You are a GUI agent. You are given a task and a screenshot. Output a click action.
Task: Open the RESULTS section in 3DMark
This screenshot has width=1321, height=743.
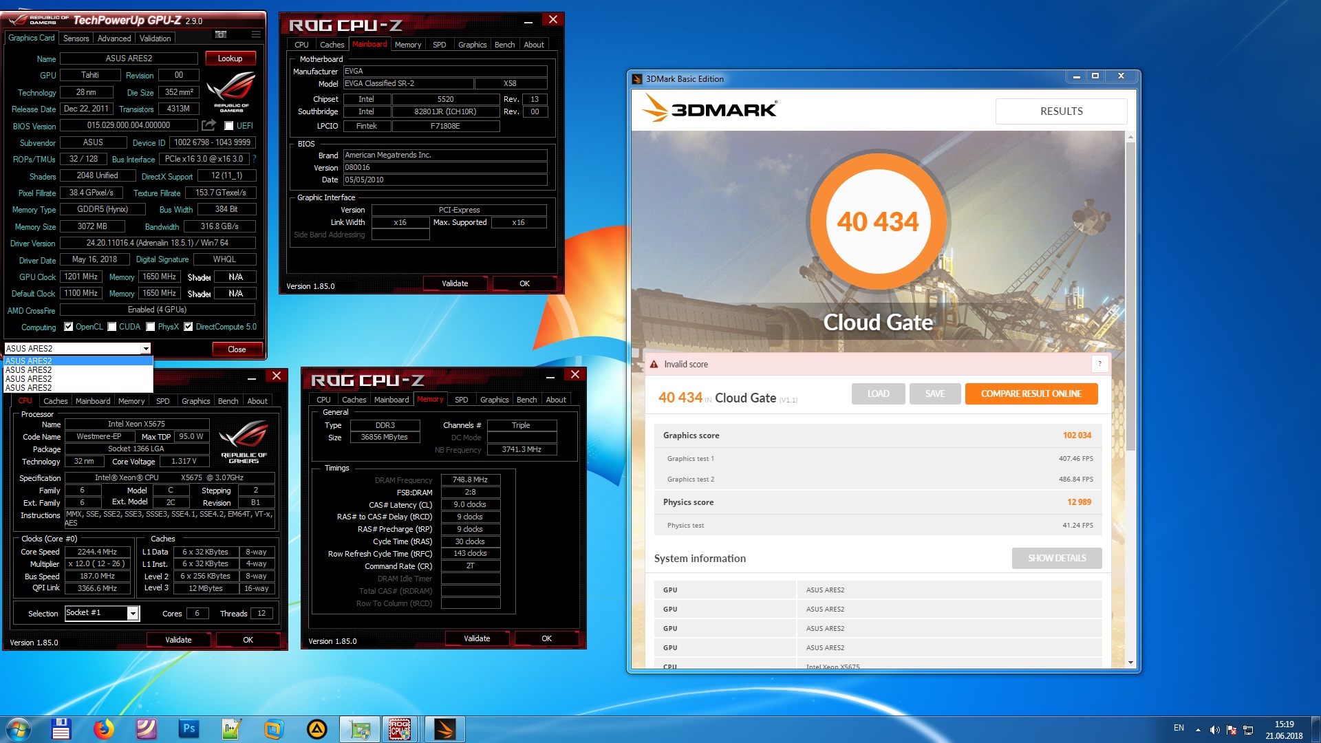click(1061, 111)
